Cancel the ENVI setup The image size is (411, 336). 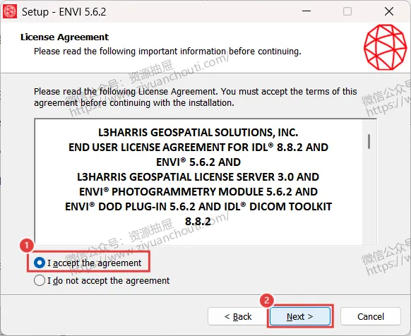click(371, 316)
